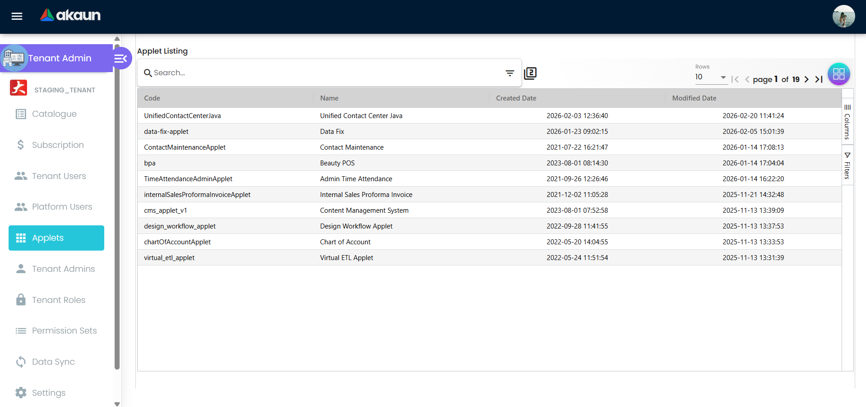Sort by the Name column header

(x=401, y=98)
